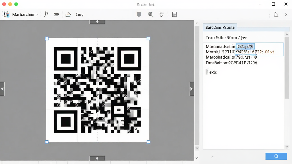Click the bottom canvas handle with up arrow

tap(97, 158)
